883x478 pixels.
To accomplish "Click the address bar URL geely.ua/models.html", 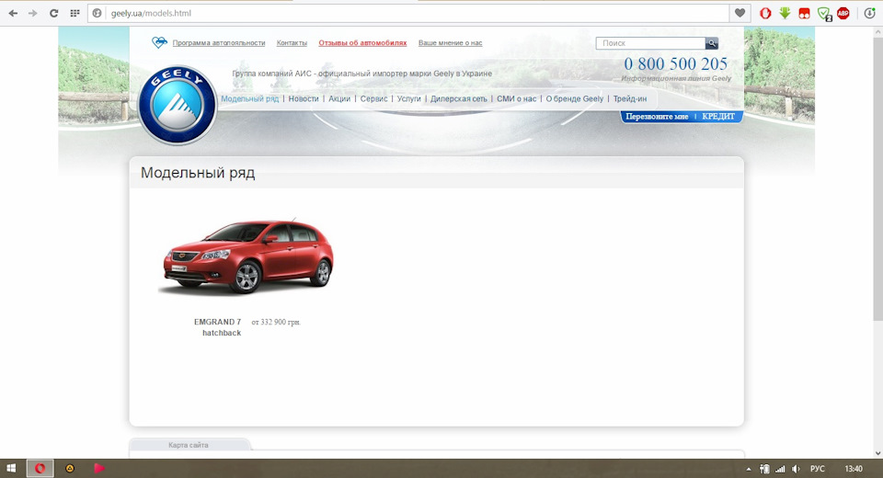I will click(x=151, y=13).
